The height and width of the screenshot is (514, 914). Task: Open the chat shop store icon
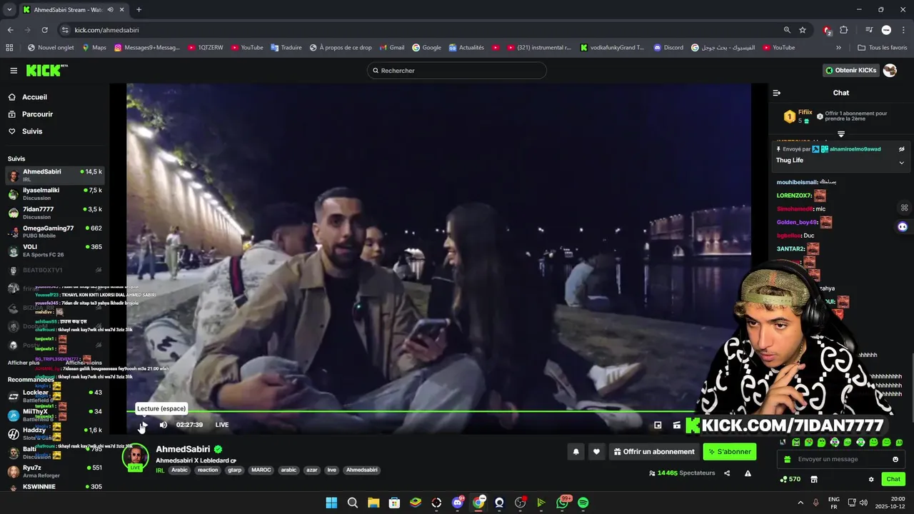[x=813, y=479]
